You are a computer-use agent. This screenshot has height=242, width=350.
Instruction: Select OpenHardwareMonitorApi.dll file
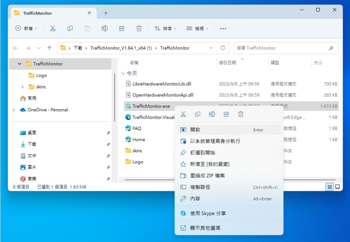click(x=231, y=95)
